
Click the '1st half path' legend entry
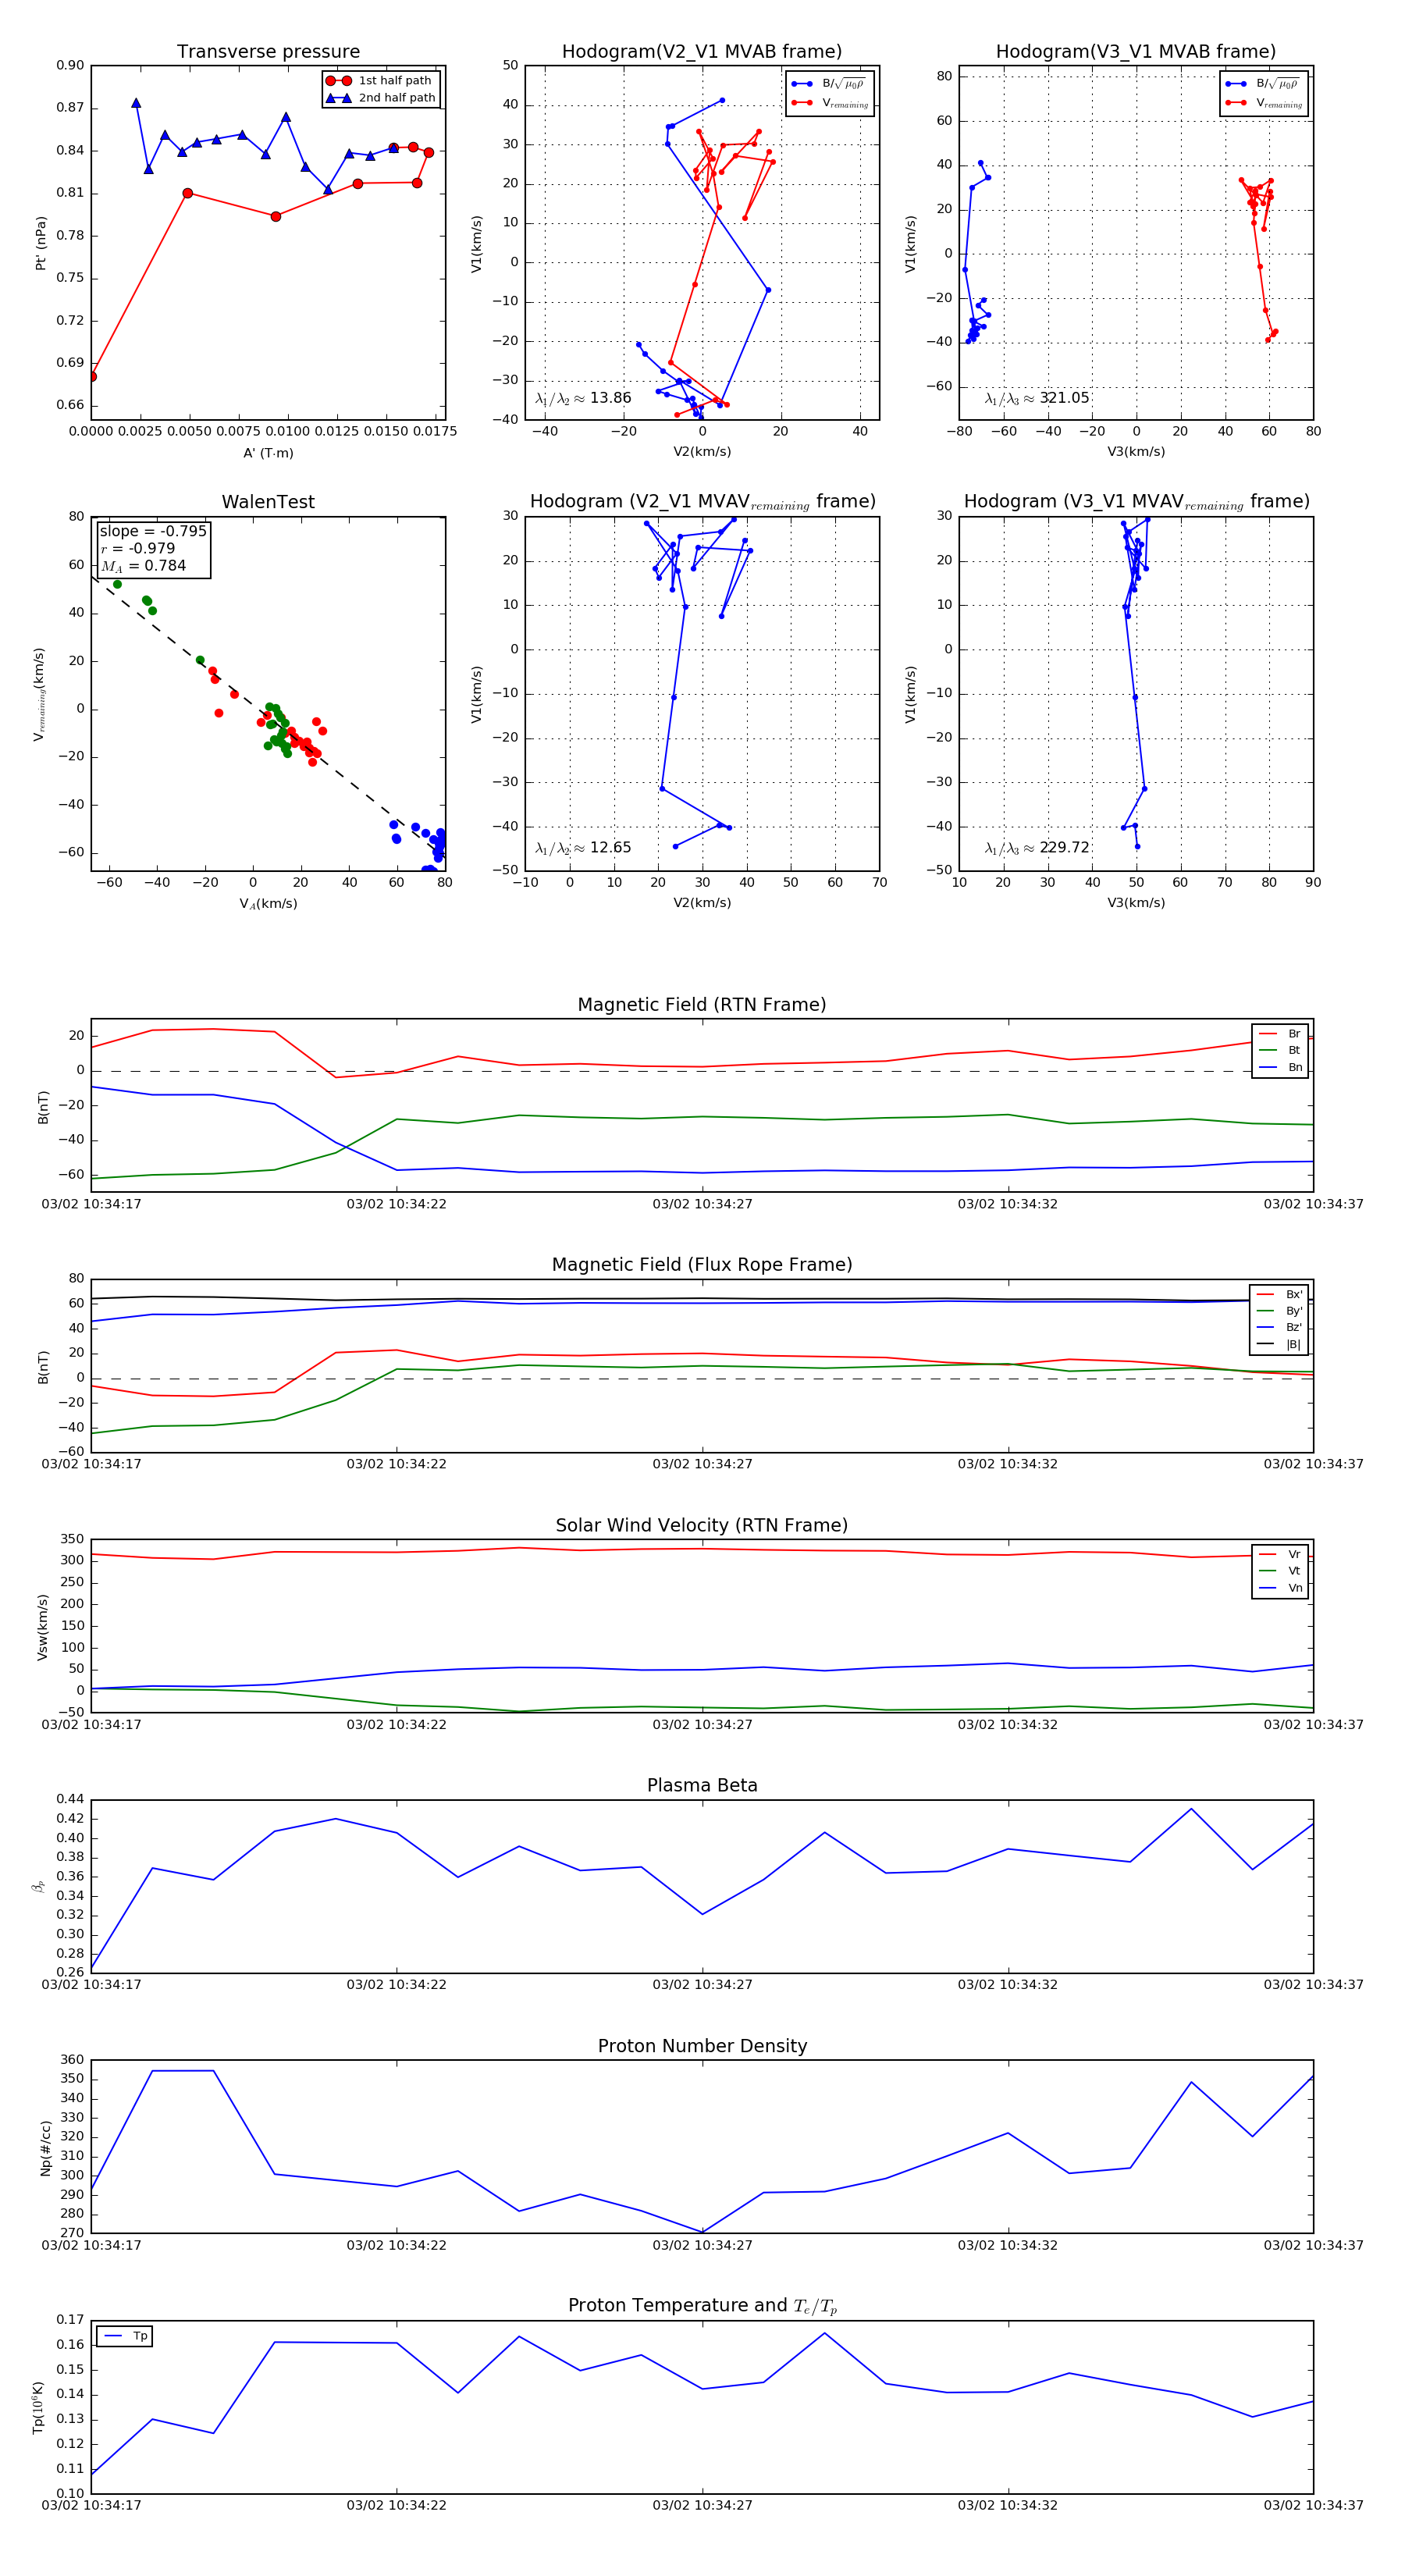pos(381,81)
